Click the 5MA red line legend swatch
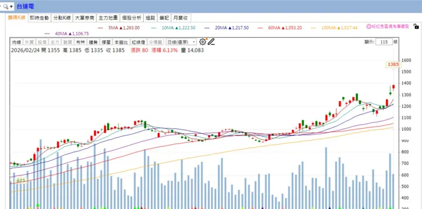The width and height of the screenshot is (422, 209). point(100,28)
